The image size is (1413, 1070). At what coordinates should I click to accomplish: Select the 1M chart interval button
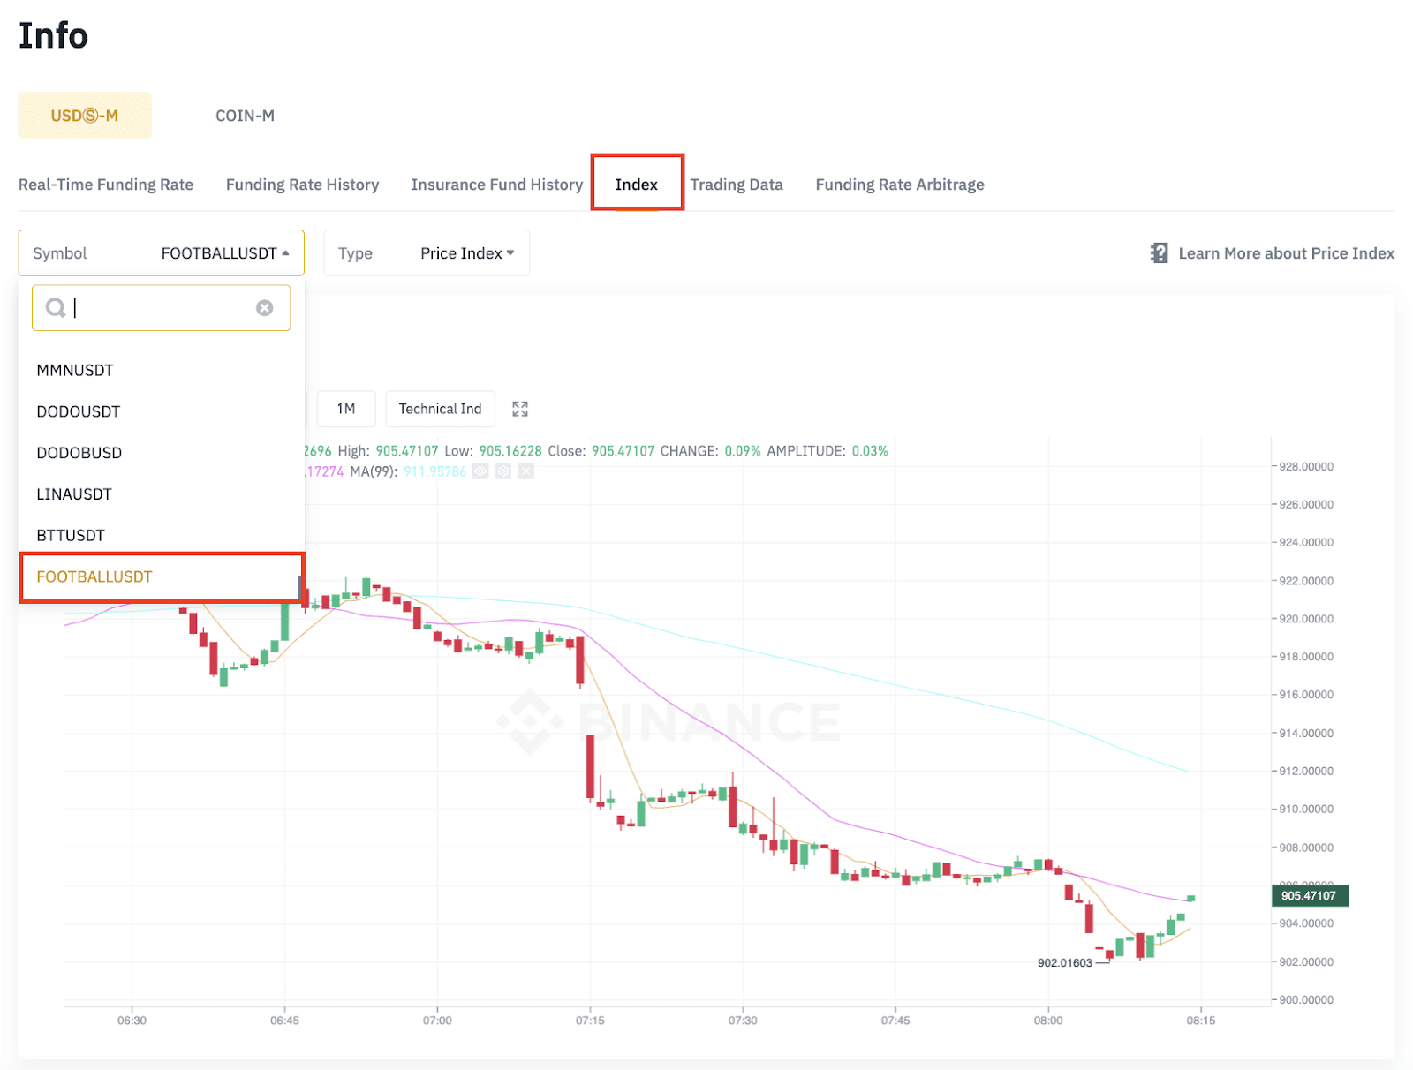coord(346,409)
